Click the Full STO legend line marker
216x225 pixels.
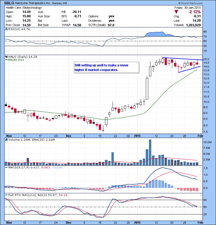(6, 195)
